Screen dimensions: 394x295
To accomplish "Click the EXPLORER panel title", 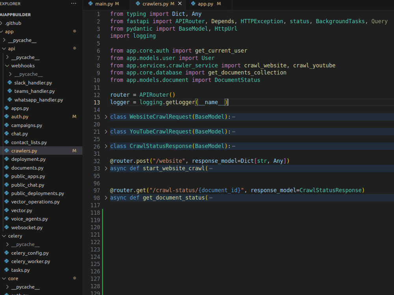I will coord(10,4).
